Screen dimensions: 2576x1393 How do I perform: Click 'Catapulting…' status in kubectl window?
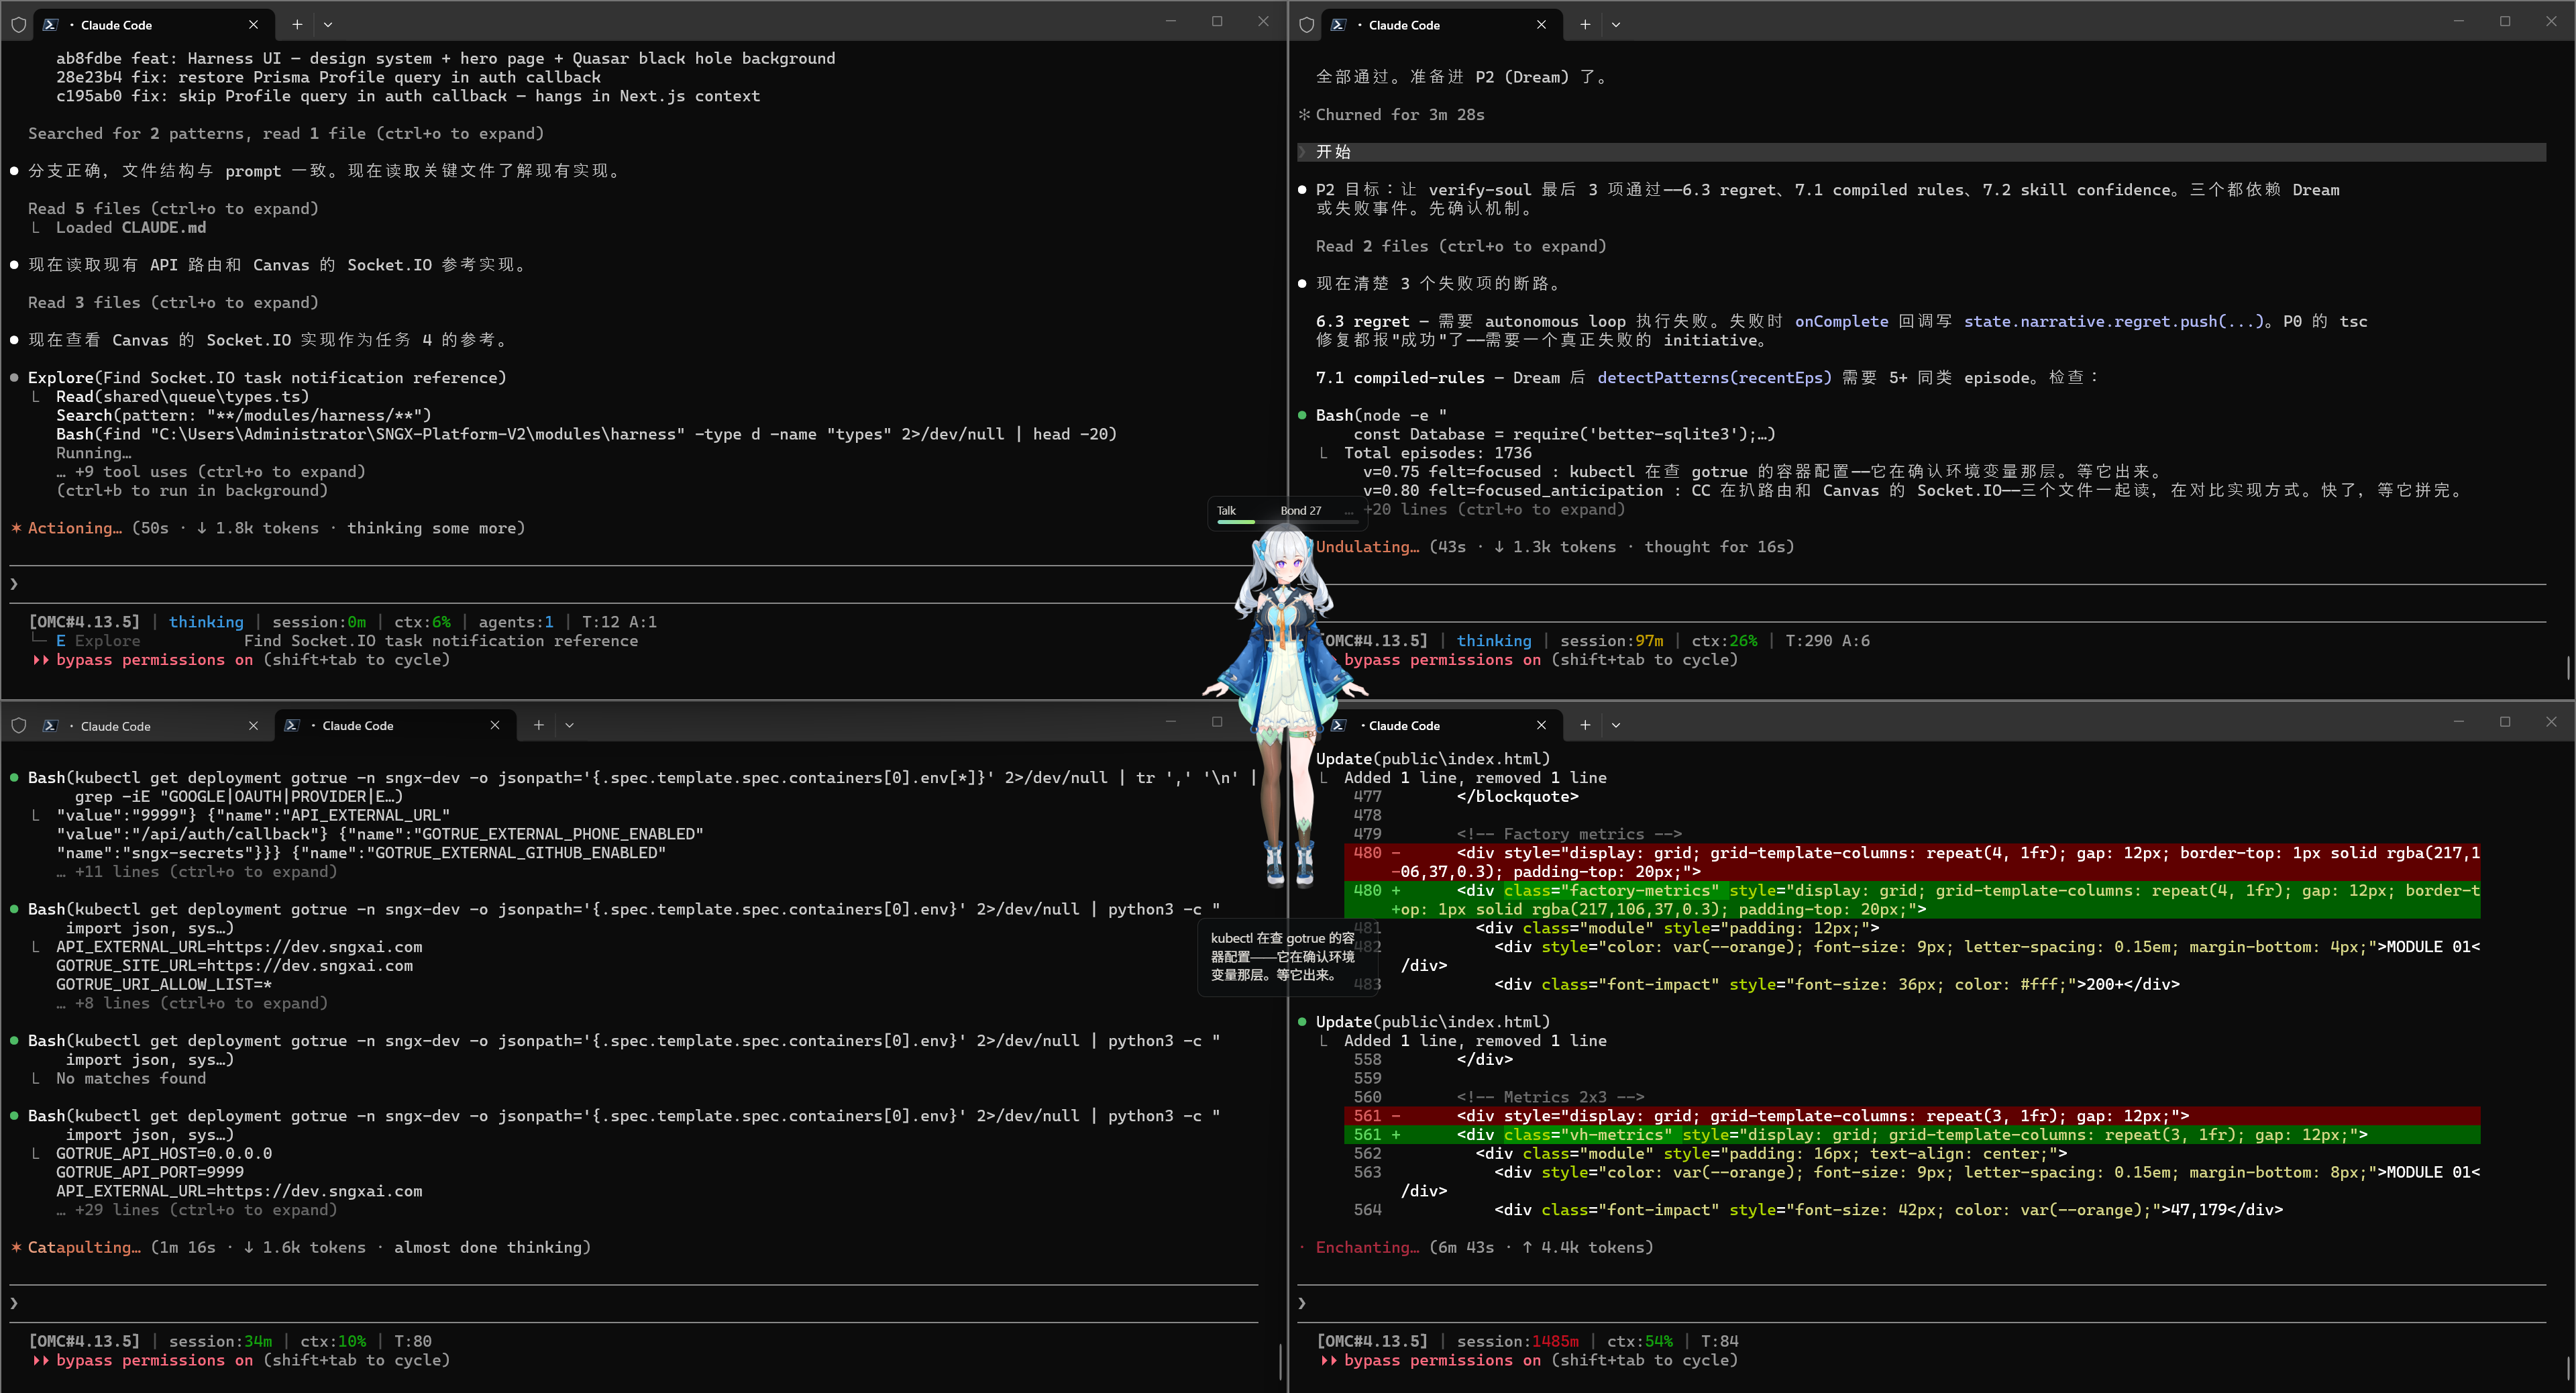[84, 1248]
